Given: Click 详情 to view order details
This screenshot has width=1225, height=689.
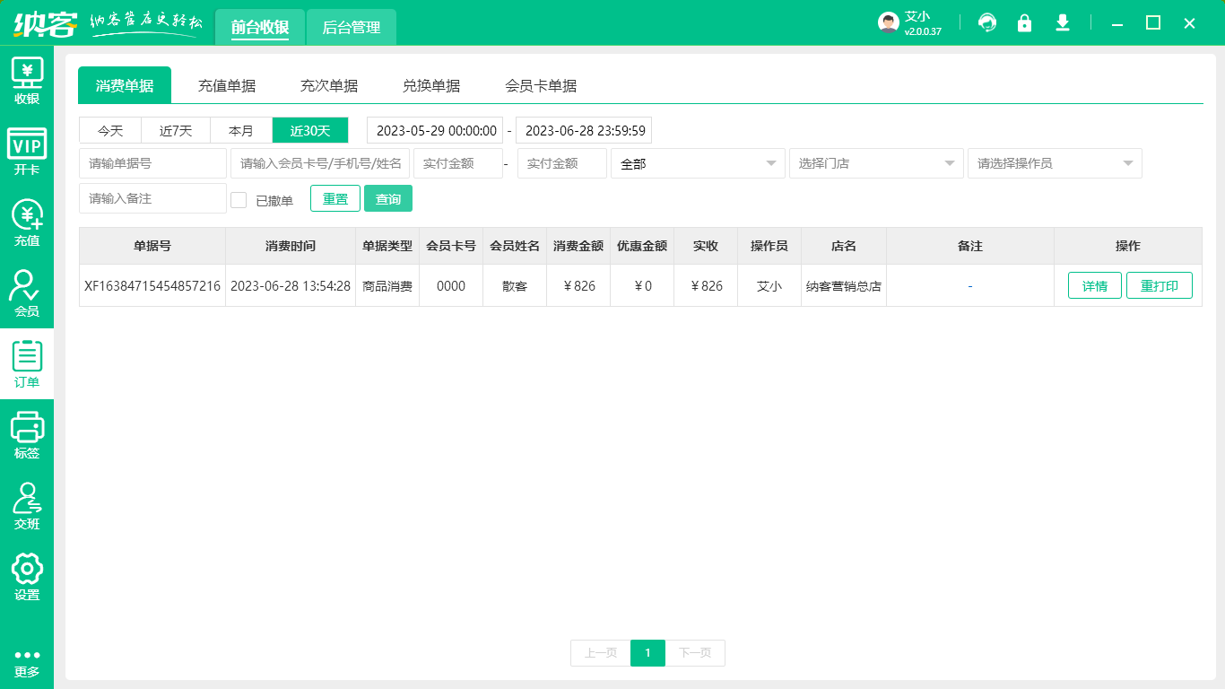Looking at the screenshot, I should point(1094,284).
